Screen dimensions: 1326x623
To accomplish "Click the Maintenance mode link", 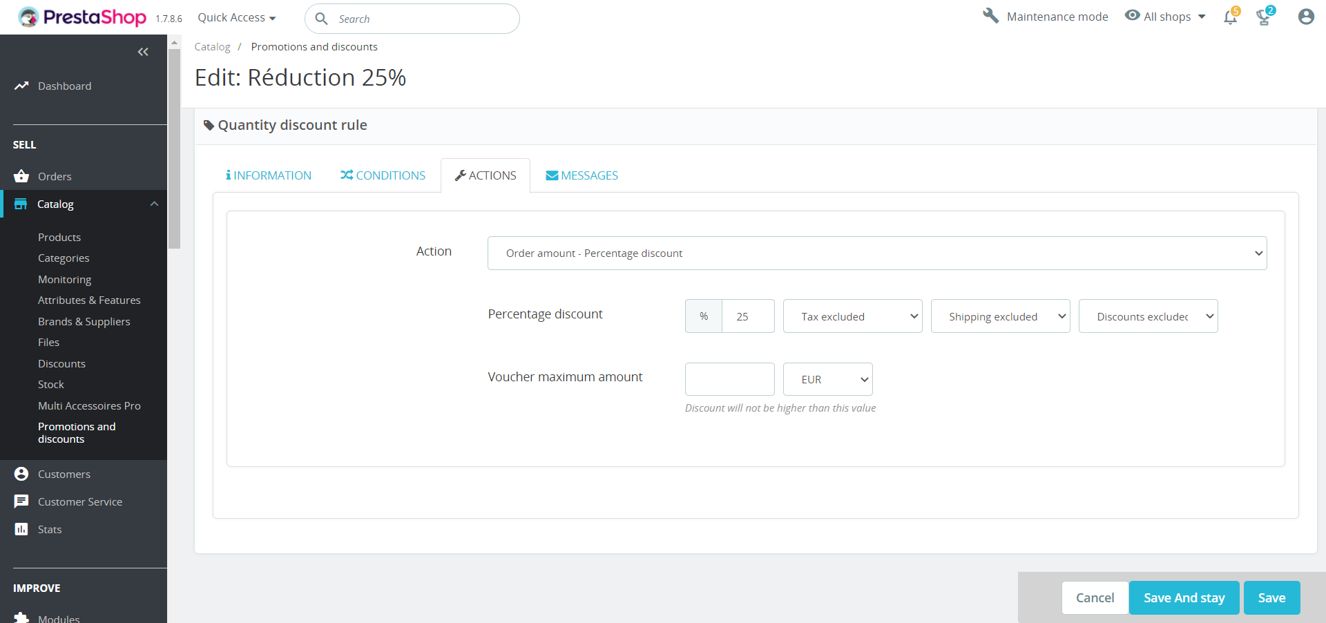I will pos(1057,17).
